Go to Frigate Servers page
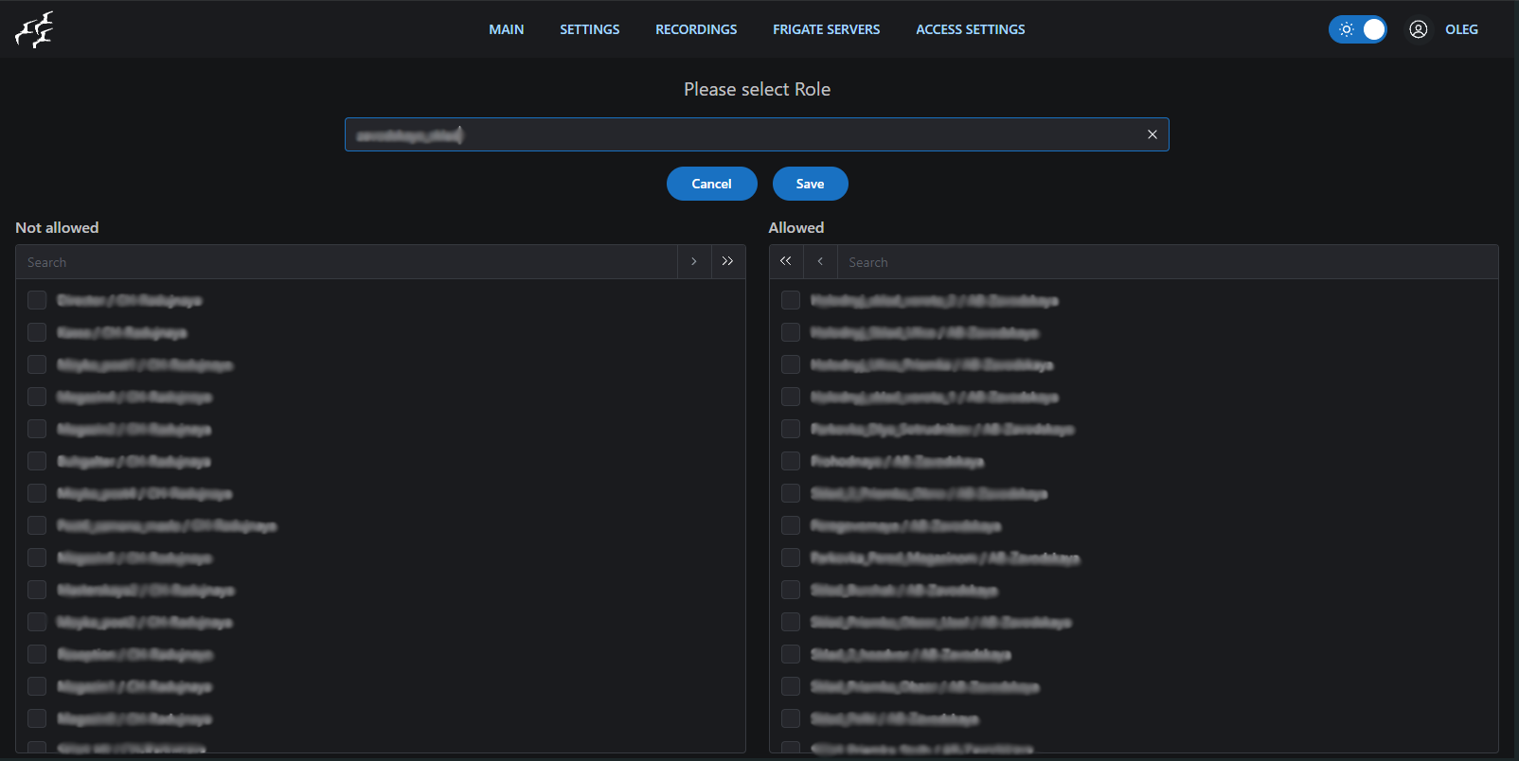The image size is (1519, 761). 826,29
